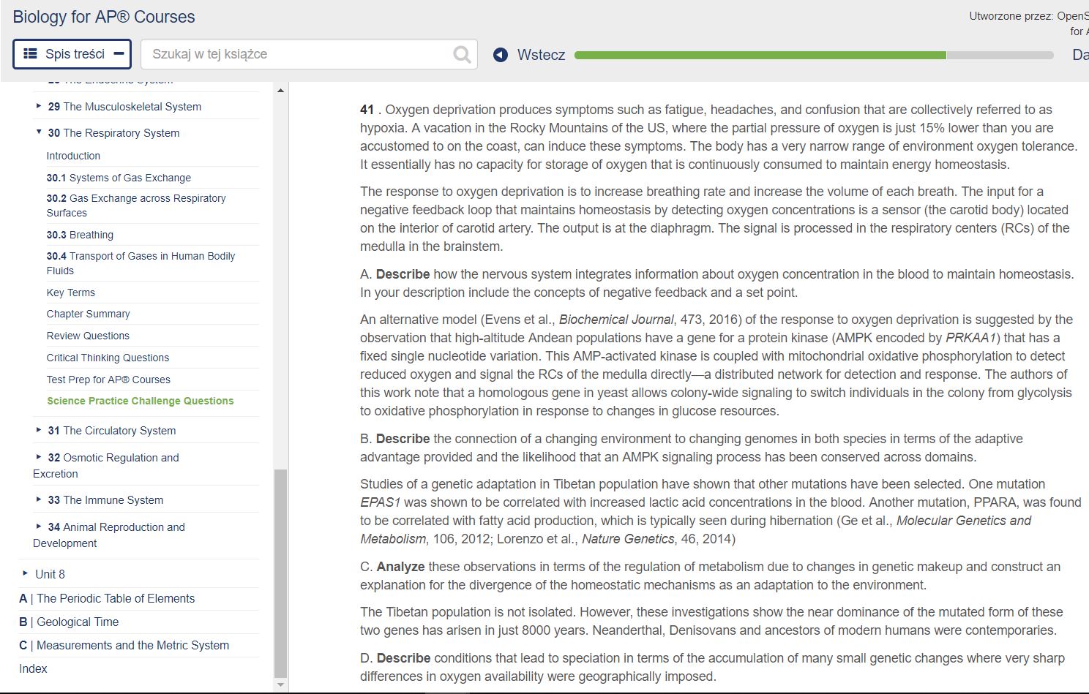
Task: Click the Biology for AP® Courses title
Action: (104, 17)
